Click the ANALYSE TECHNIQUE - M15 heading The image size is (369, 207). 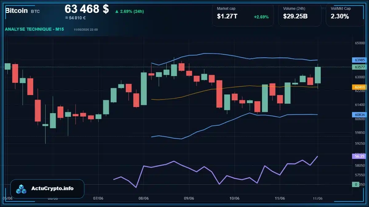pyautogui.click(x=34, y=29)
